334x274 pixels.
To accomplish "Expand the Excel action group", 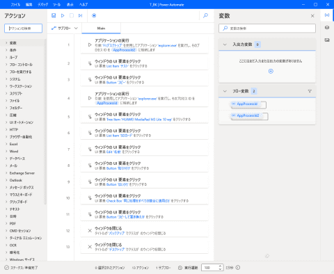I will 6,144.
